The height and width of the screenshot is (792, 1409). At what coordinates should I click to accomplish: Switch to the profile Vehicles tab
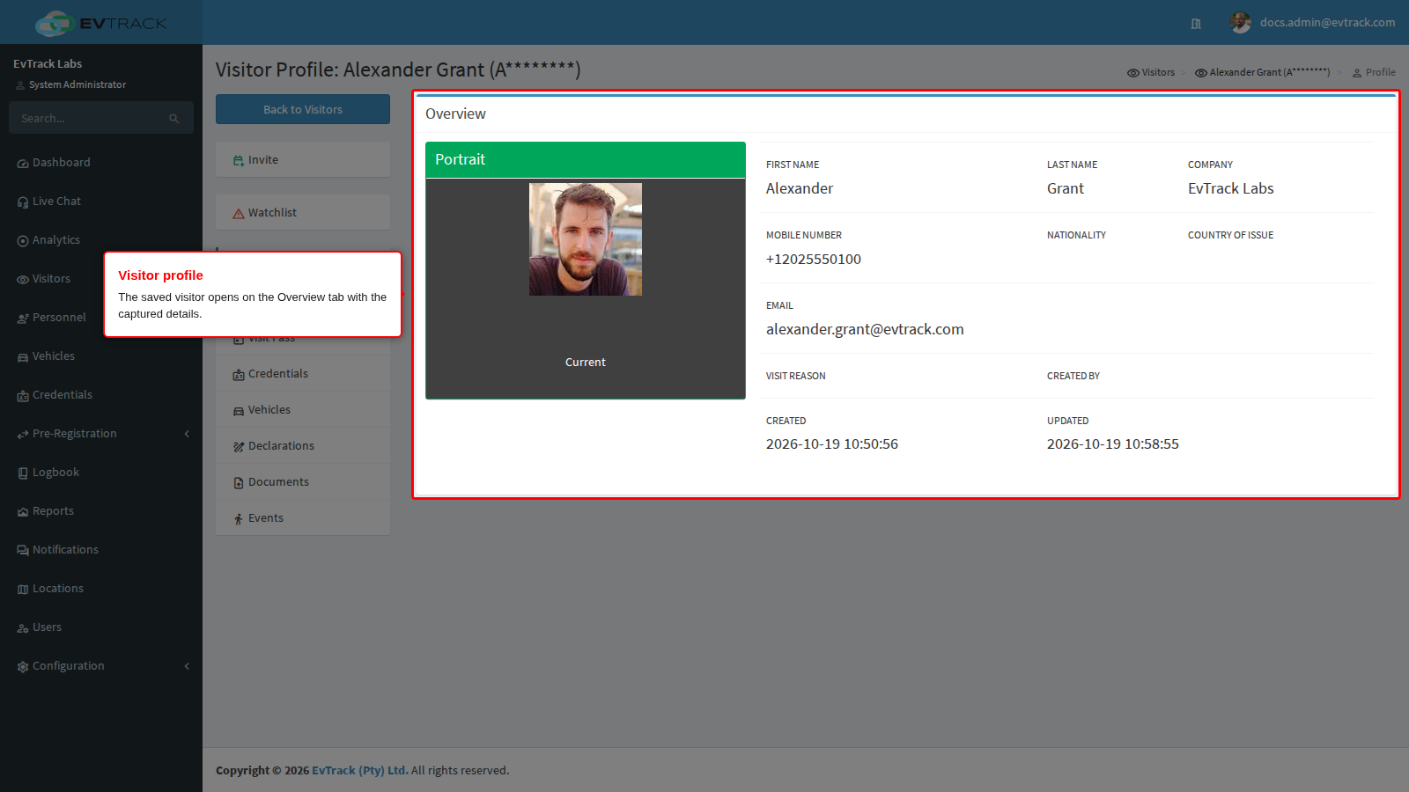(303, 410)
